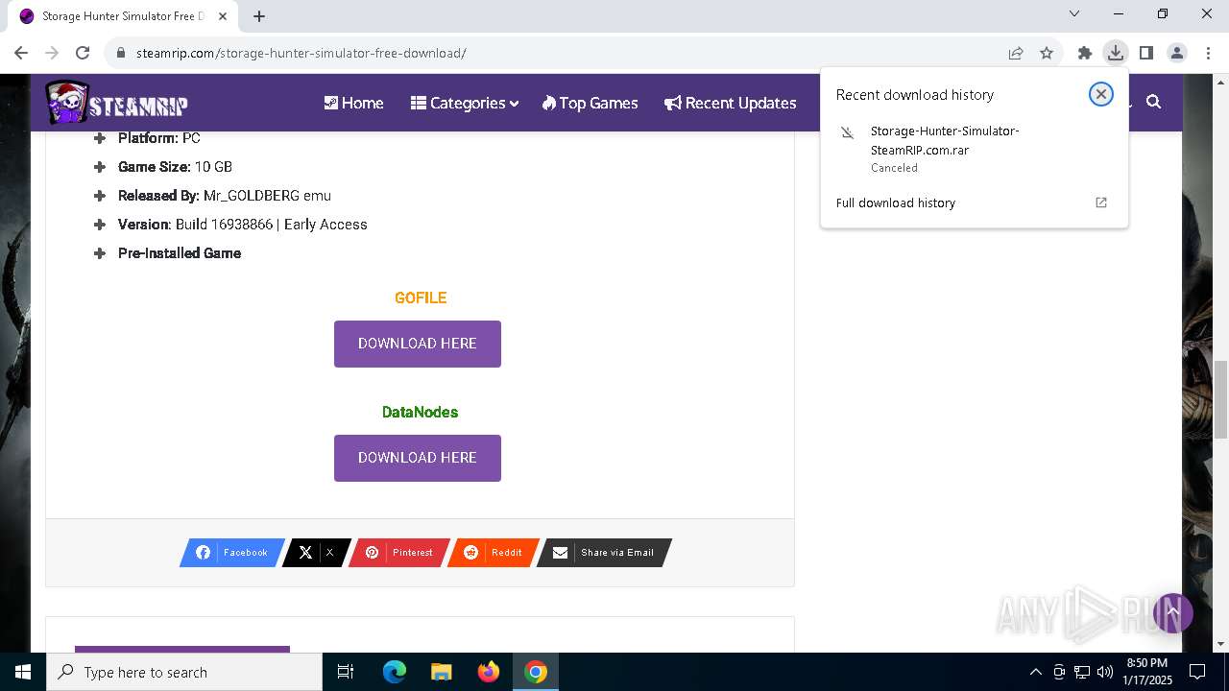Open a new browser tab
The width and height of the screenshot is (1229, 691).
[x=259, y=16]
